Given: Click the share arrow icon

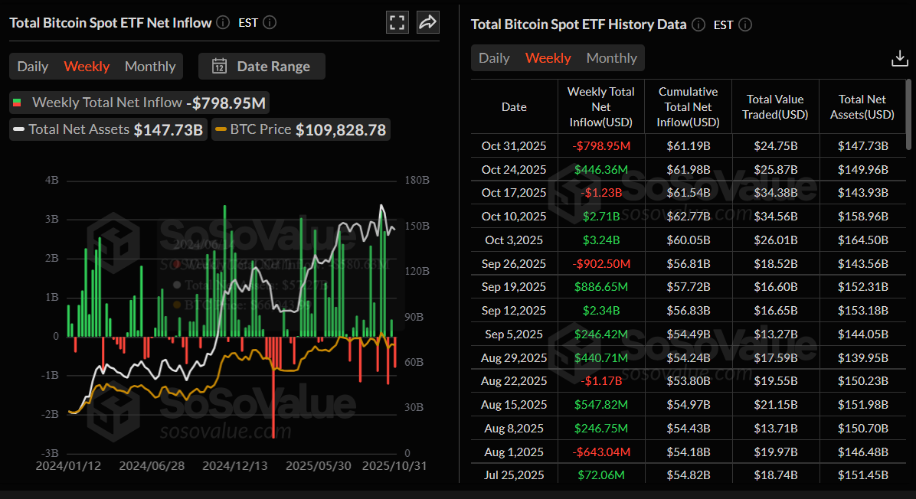Looking at the screenshot, I should click(x=427, y=22).
